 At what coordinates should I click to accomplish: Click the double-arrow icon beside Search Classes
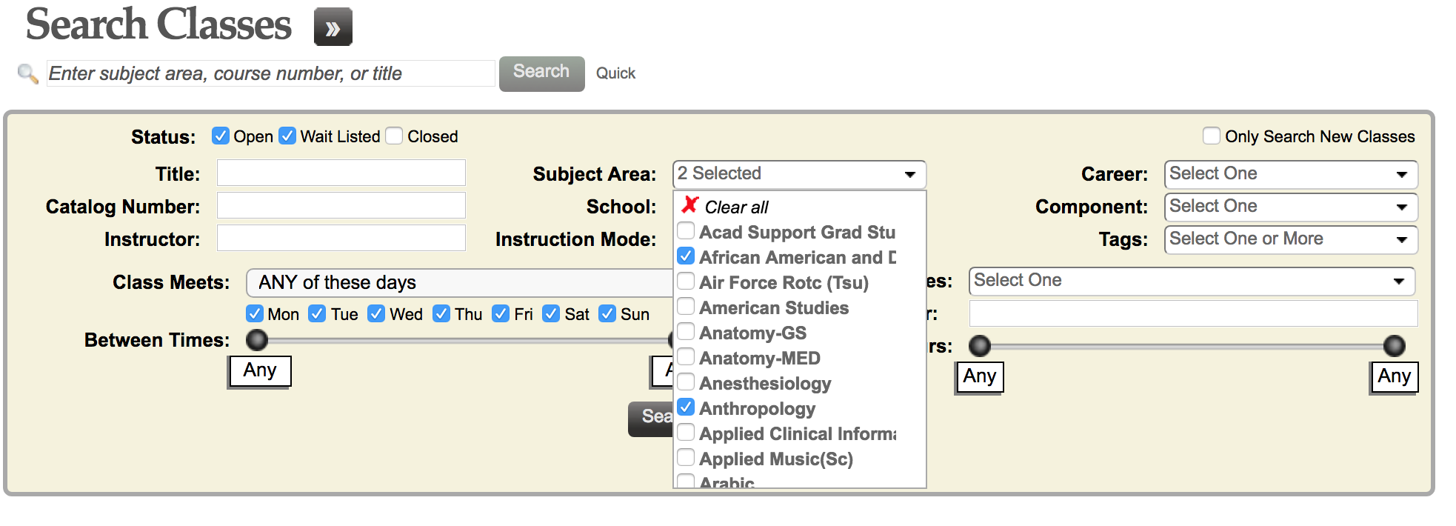pyautogui.click(x=333, y=27)
